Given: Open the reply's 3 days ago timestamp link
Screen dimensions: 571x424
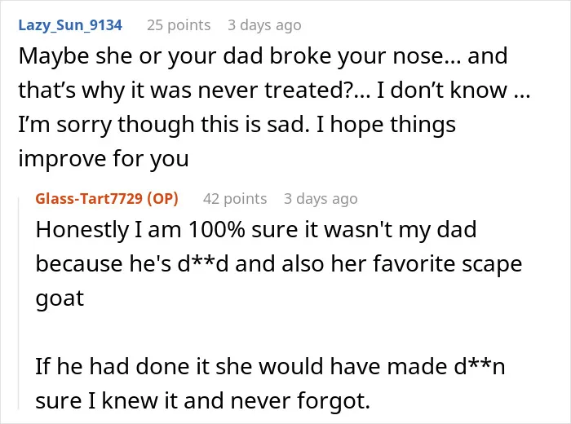Looking at the screenshot, I should [x=321, y=199].
